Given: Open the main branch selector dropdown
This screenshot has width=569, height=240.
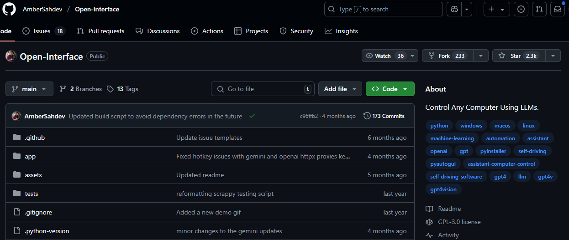Looking at the screenshot, I should point(29,89).
